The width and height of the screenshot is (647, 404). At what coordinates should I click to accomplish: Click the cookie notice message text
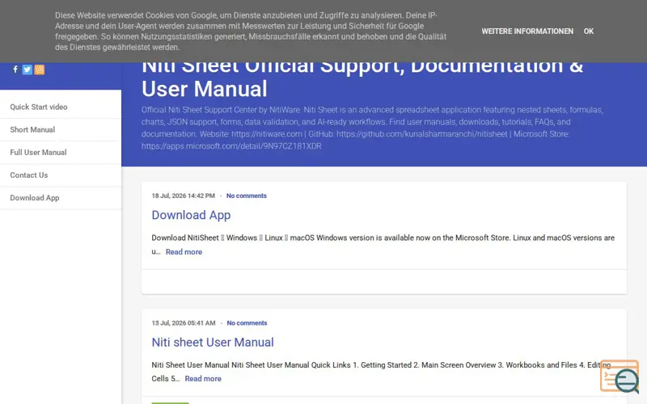coord(251,32)
